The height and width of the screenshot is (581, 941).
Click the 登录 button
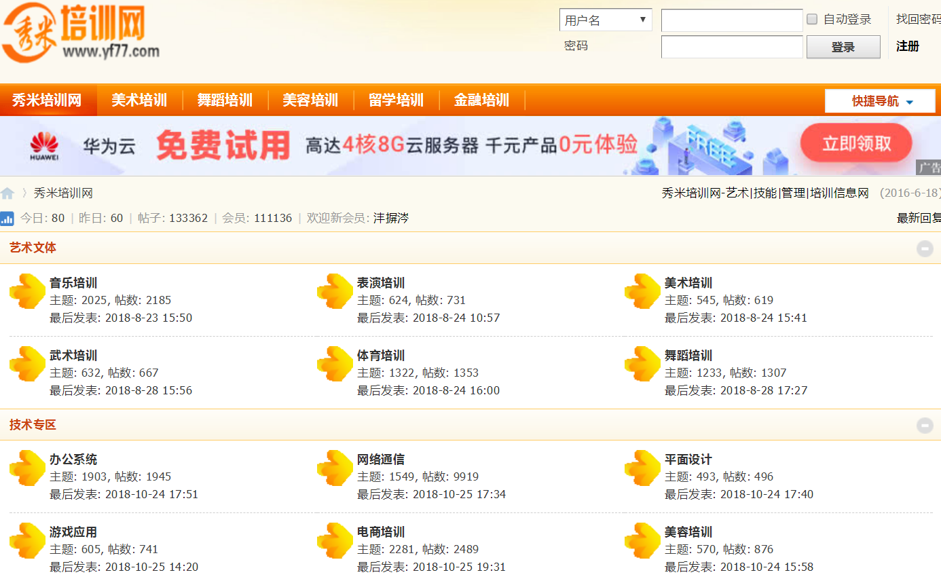[x=843, y=47]
